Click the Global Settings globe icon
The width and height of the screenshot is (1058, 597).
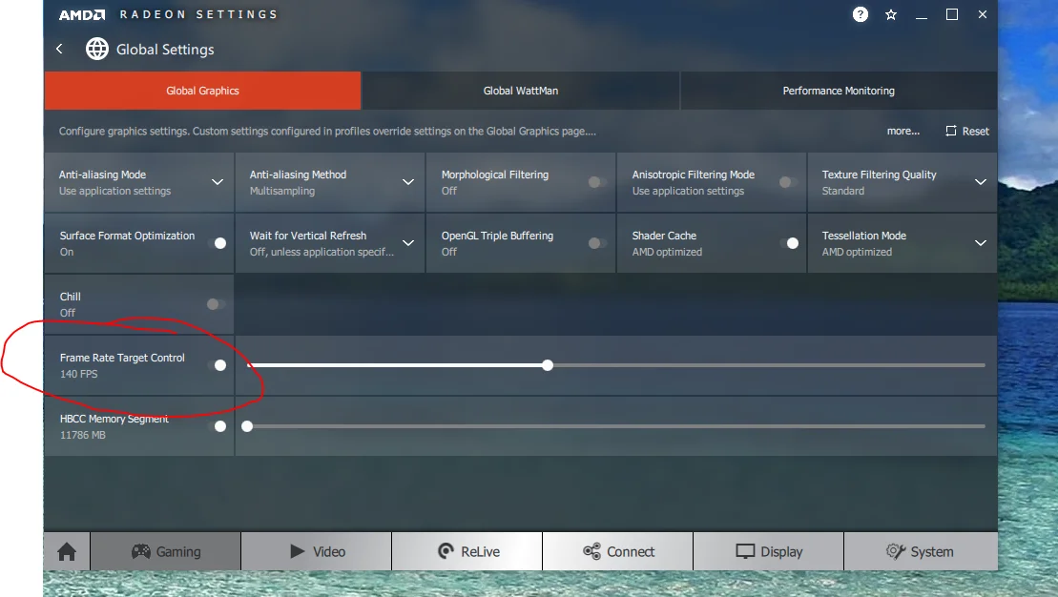(x=97, y=49)
